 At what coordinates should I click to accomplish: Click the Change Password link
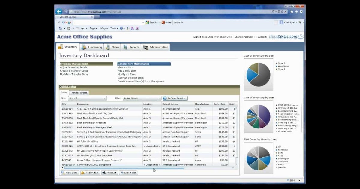pos(244,37)
